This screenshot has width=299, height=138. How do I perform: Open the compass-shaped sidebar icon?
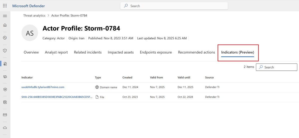5,38
